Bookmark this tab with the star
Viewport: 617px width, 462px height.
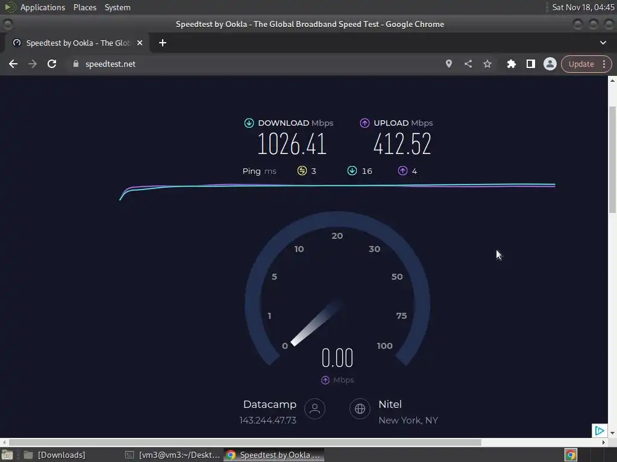tap(487, 64)
